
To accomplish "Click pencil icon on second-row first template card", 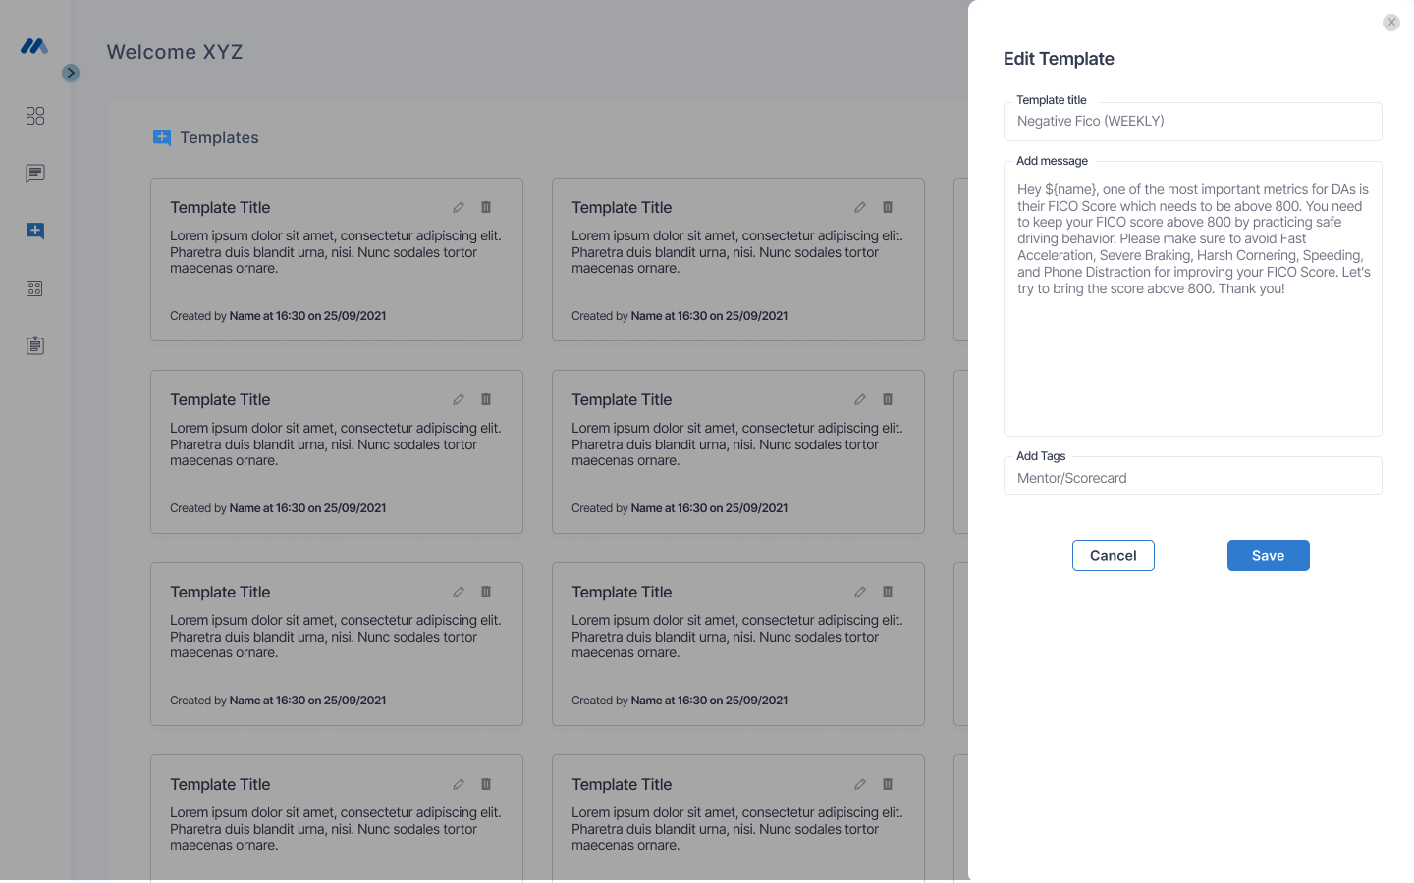I will point(459,399).
